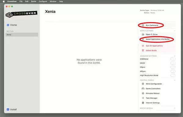Viewport: 183px width, 117px height.
Task: Turn on High Resolution Mode switch
Action: click(173, 75)
